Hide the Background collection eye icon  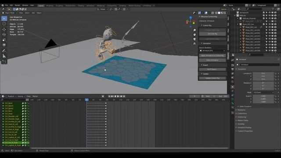click(269, 13)
